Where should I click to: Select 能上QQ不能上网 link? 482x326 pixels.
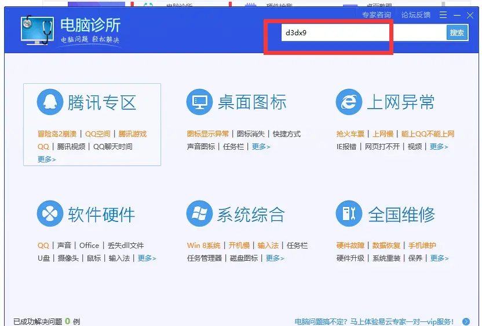coord(428,134)
